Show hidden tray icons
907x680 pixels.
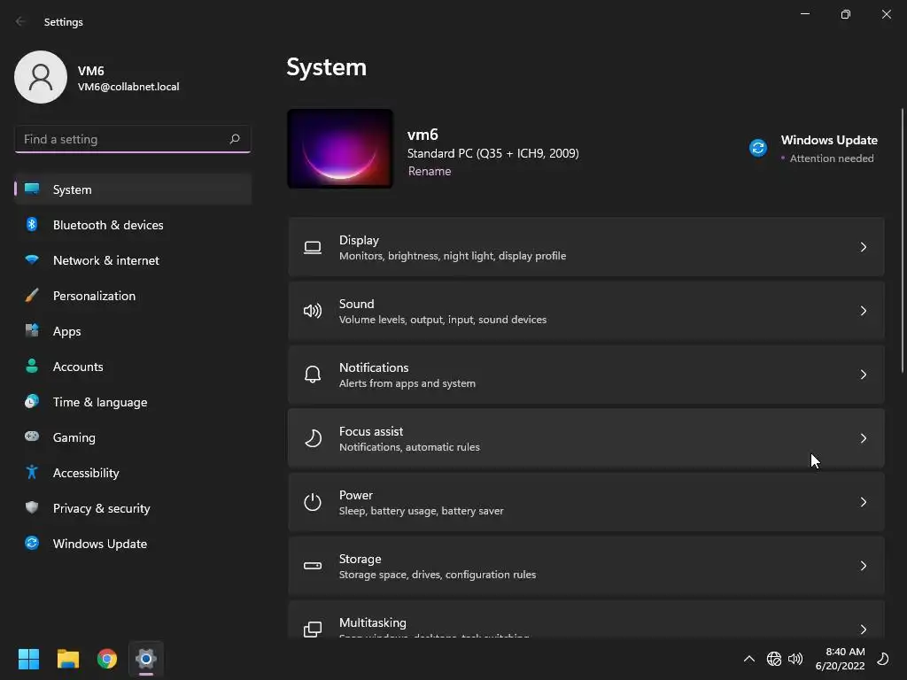(749, 659)
